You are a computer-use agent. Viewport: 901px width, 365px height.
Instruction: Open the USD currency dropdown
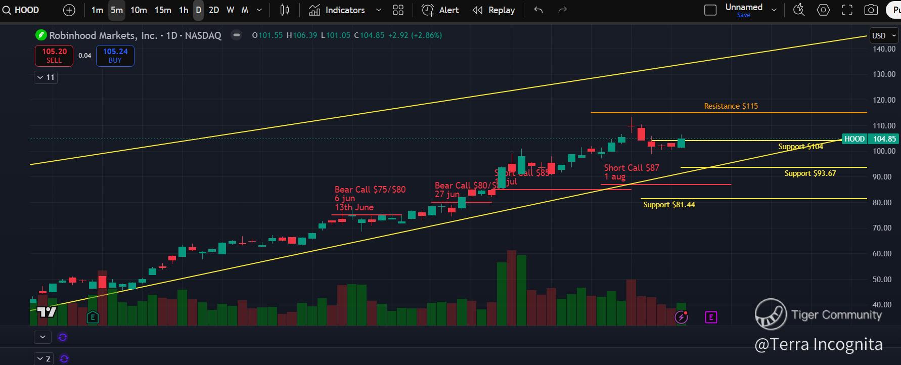[884, 35]
